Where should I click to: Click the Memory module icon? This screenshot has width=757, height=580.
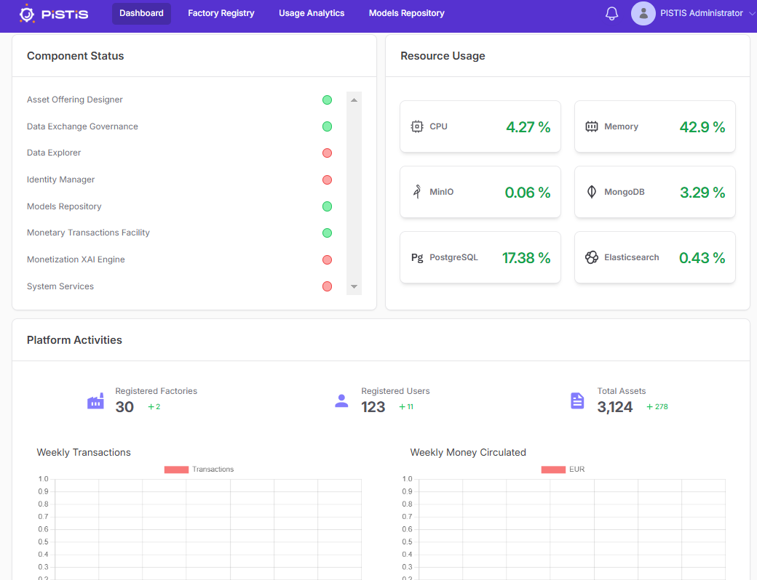coord(591,126)
